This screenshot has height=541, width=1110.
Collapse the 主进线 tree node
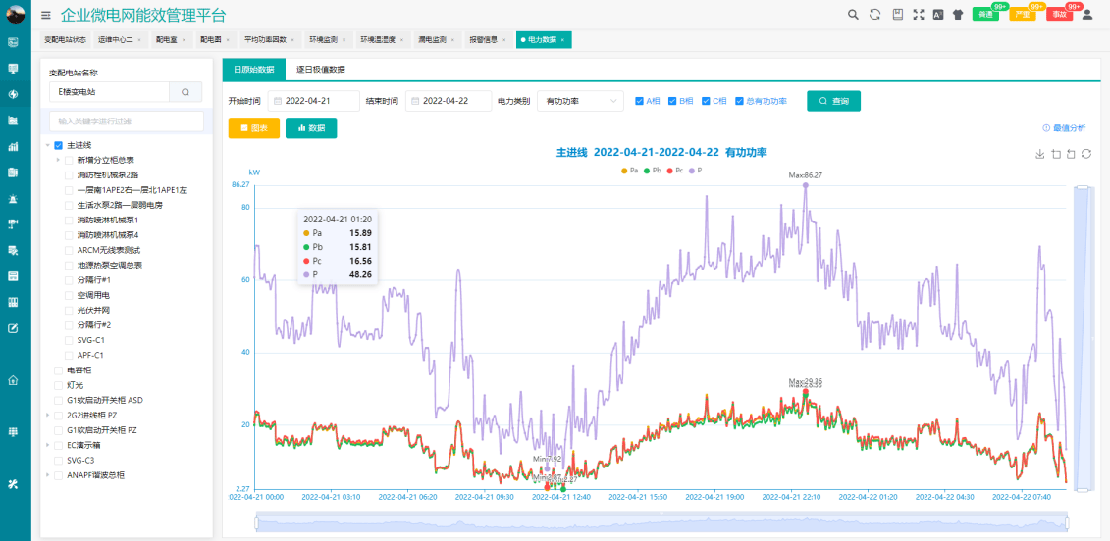pyautogui.click(x=48, y=145)
